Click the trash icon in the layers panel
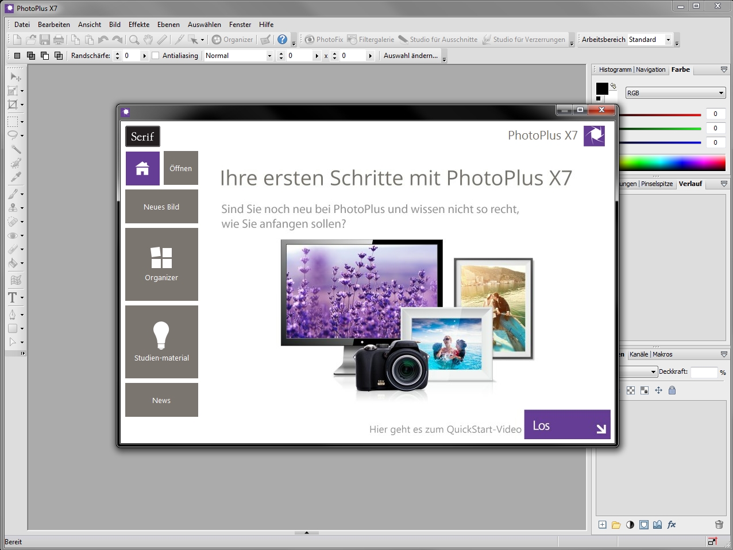Screen dimensions: 733x550 click(719, 524)
